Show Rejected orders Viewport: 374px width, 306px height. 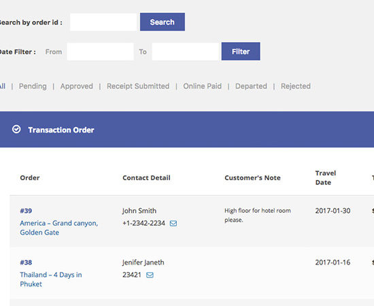click(x=296, y=86)
